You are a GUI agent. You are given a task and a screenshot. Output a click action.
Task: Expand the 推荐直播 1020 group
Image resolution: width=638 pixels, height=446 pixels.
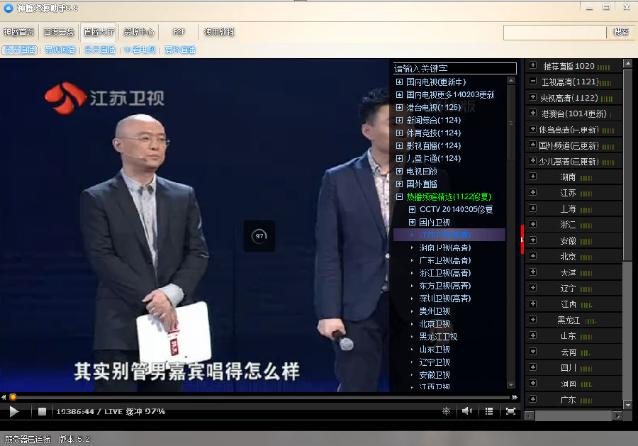click(x=533, y=66)
